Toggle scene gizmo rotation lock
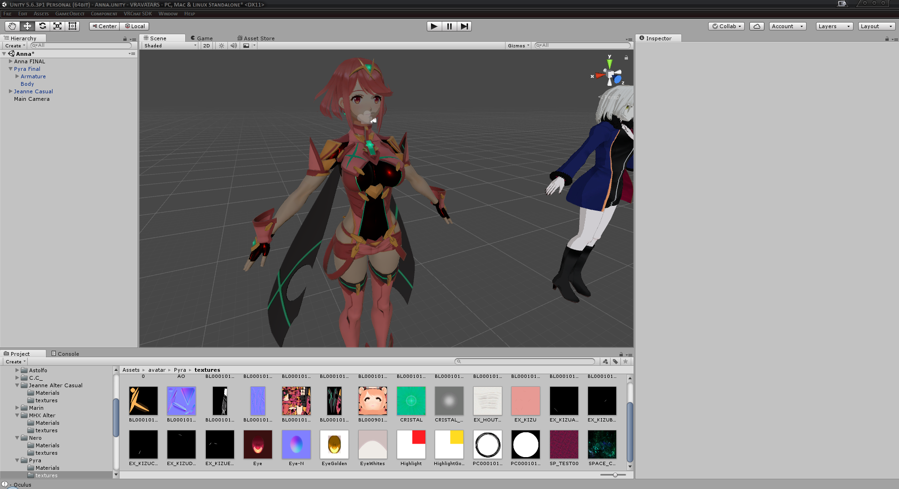The image size is (899, 489). pos(626,58)
